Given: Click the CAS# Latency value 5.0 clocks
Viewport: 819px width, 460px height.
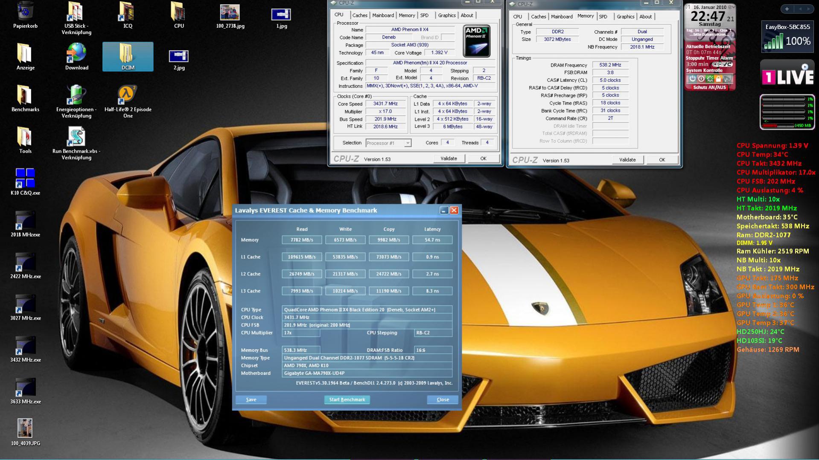Looking at the screenshot, I should tap(610, 80).
